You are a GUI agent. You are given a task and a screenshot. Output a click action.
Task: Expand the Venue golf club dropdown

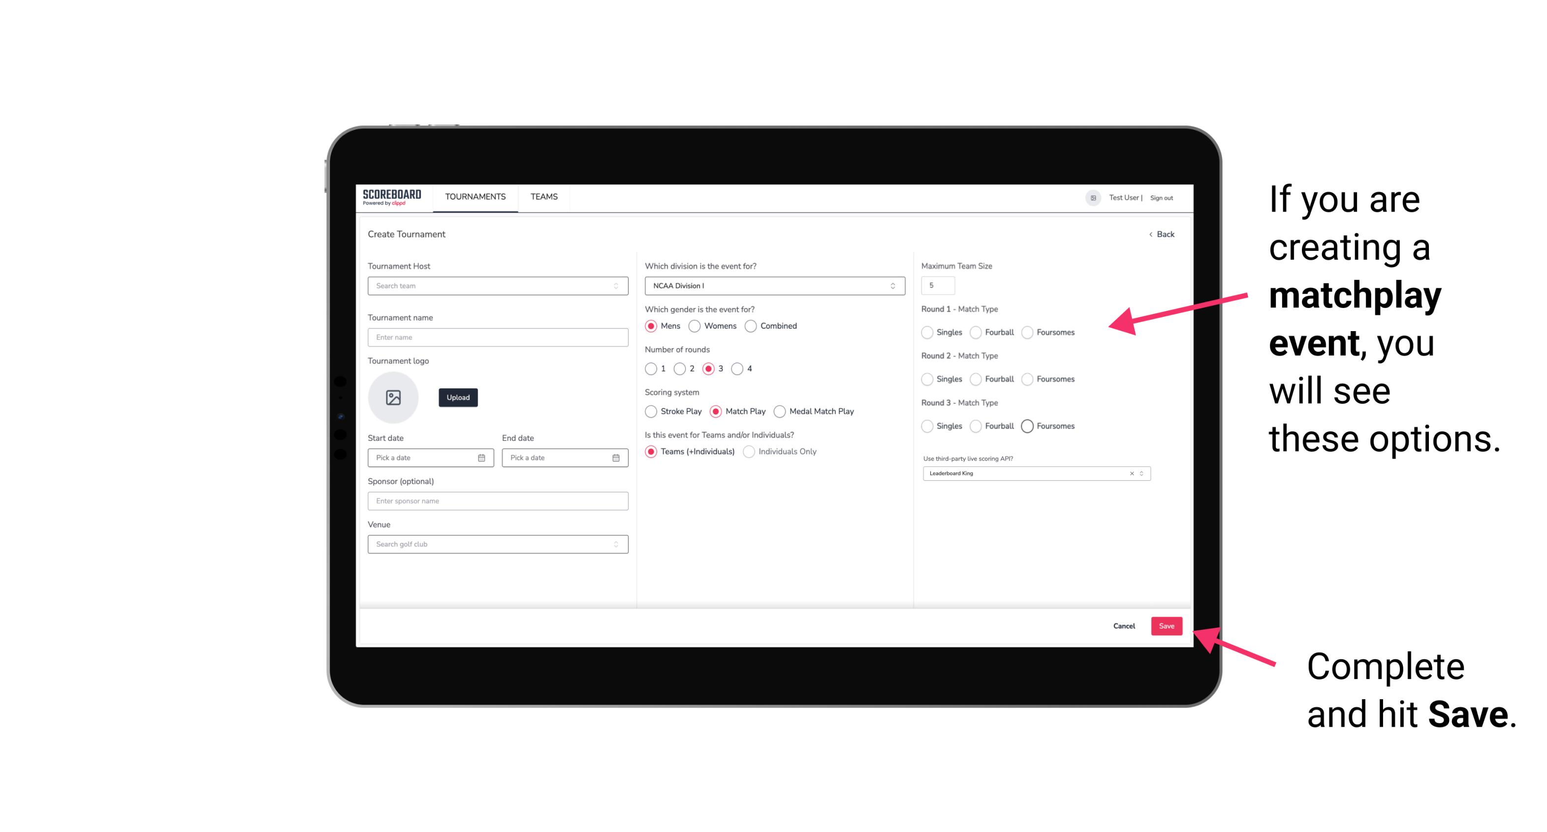tap(617, 544)
